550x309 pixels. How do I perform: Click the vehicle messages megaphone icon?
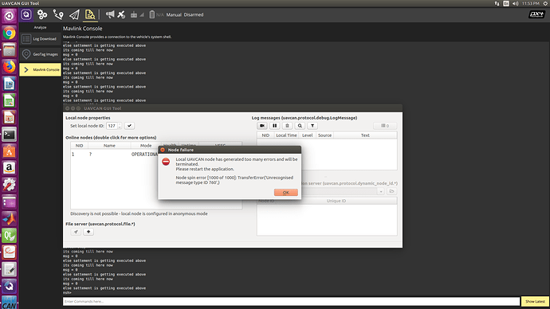tap(110, 14)
